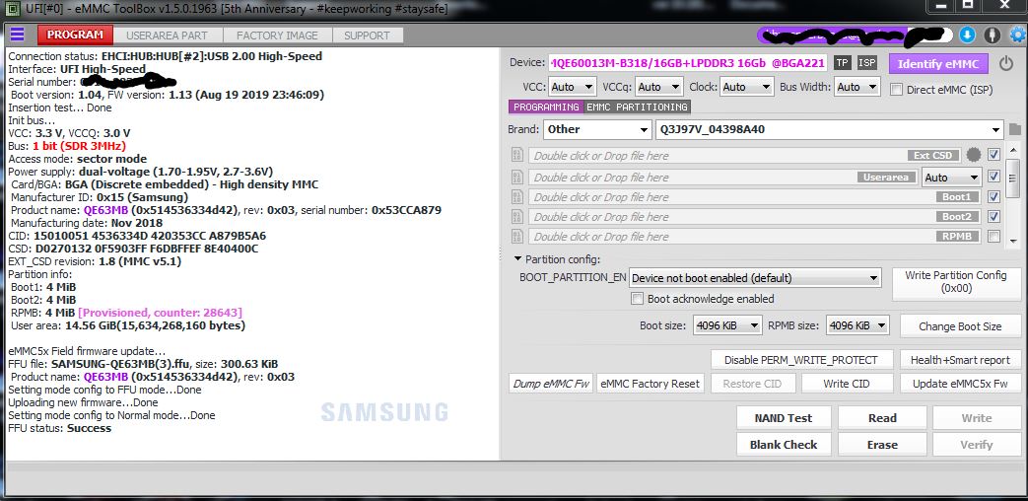Open the Health+Smart report
Viewport: 1028px width, 501px height.
[960, 360]
